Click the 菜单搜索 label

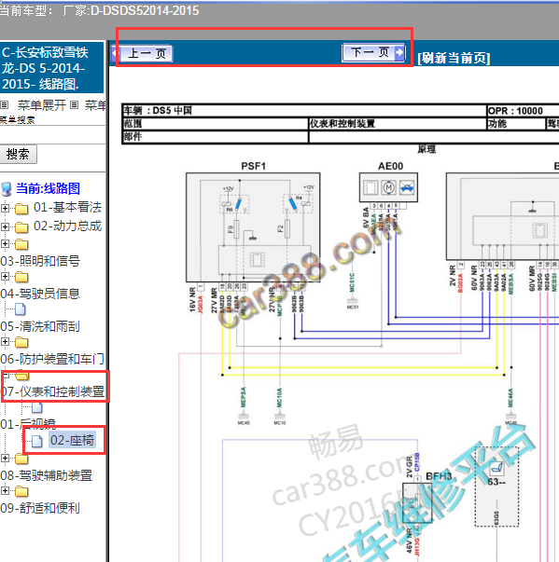pyautogui.click(x=17, y=120)
